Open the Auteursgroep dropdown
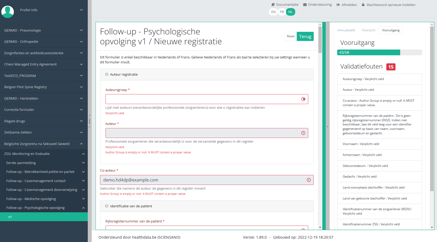Viewport: 437px width, 242px height. click(x=303, y=99)
